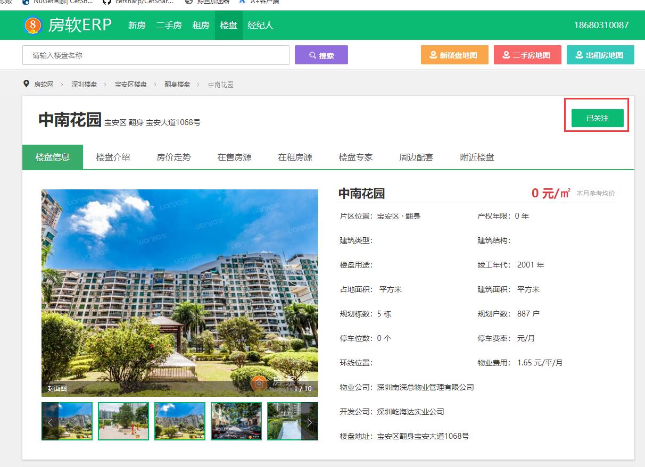
Task: Select the 楼盘 menu item
Action: [229, 25]
